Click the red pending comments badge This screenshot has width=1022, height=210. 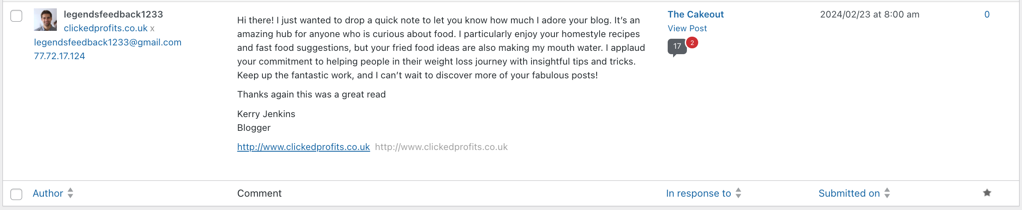692,42
